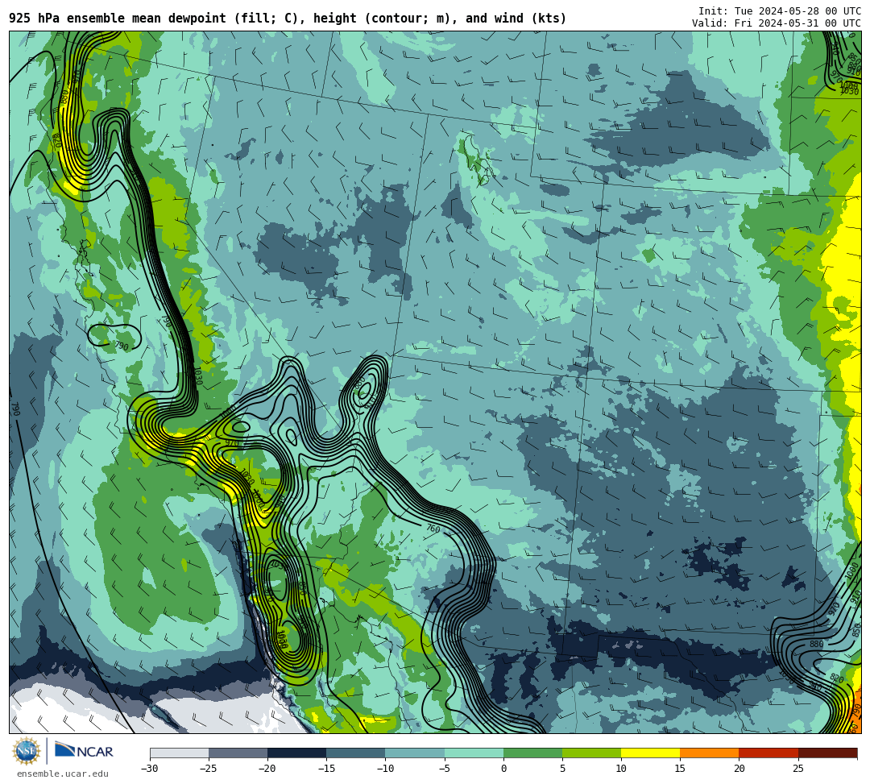Viewport: 870px width, 784px height.
Task: Click the NSF logo
Action: click(x=27, y=751)
